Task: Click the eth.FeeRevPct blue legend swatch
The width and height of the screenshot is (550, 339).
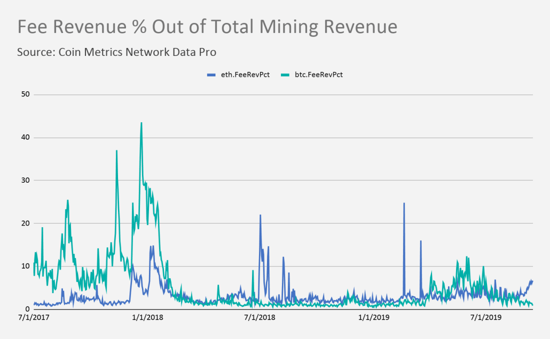Action: click(x=211, y=75)
